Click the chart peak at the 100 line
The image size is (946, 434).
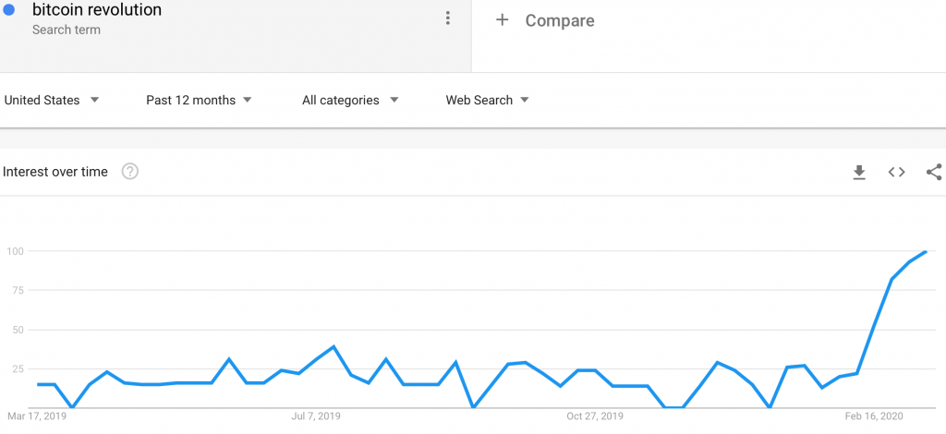926,251
